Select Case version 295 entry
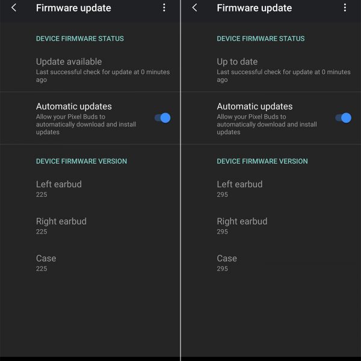 271,263
